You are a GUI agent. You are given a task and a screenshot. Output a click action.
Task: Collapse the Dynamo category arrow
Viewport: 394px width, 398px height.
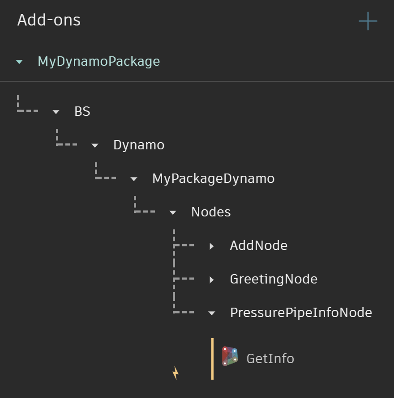tap(94, 145)
